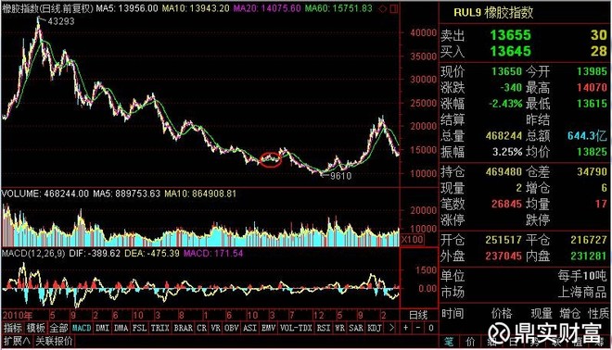Click the MA20: 14075.60 label
The image size is (612, 350).
coord(267,8)
